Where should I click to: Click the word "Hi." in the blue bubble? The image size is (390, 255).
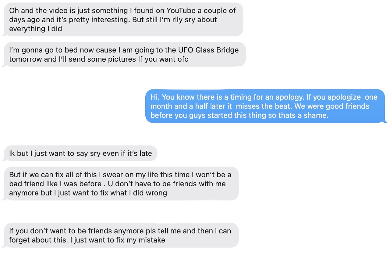[x=155, y=97]
